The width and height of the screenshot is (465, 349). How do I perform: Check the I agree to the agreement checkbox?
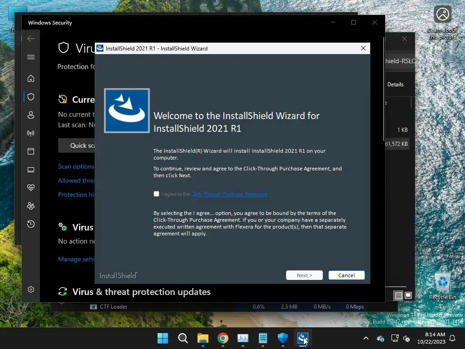pyautogui.click(x=156, y=194)
